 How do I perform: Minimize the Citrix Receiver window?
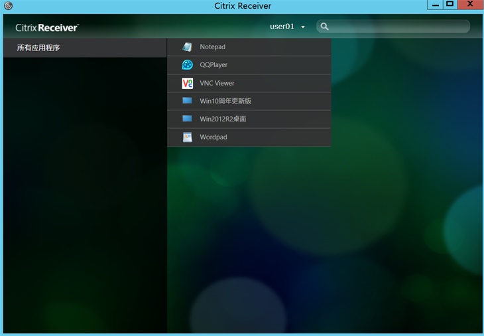(x=435, y=5)
